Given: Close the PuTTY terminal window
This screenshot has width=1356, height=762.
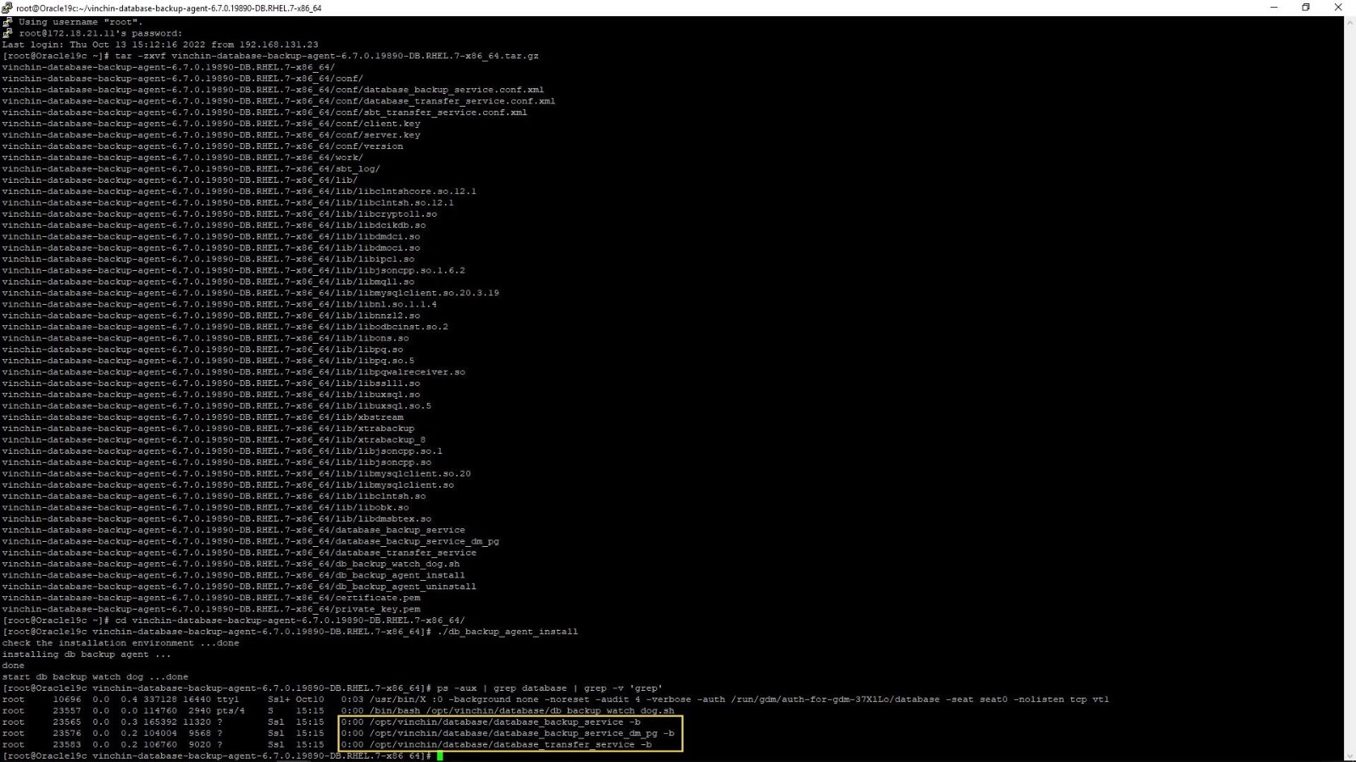Looking at the screenshot, I should pos(1338,8).
